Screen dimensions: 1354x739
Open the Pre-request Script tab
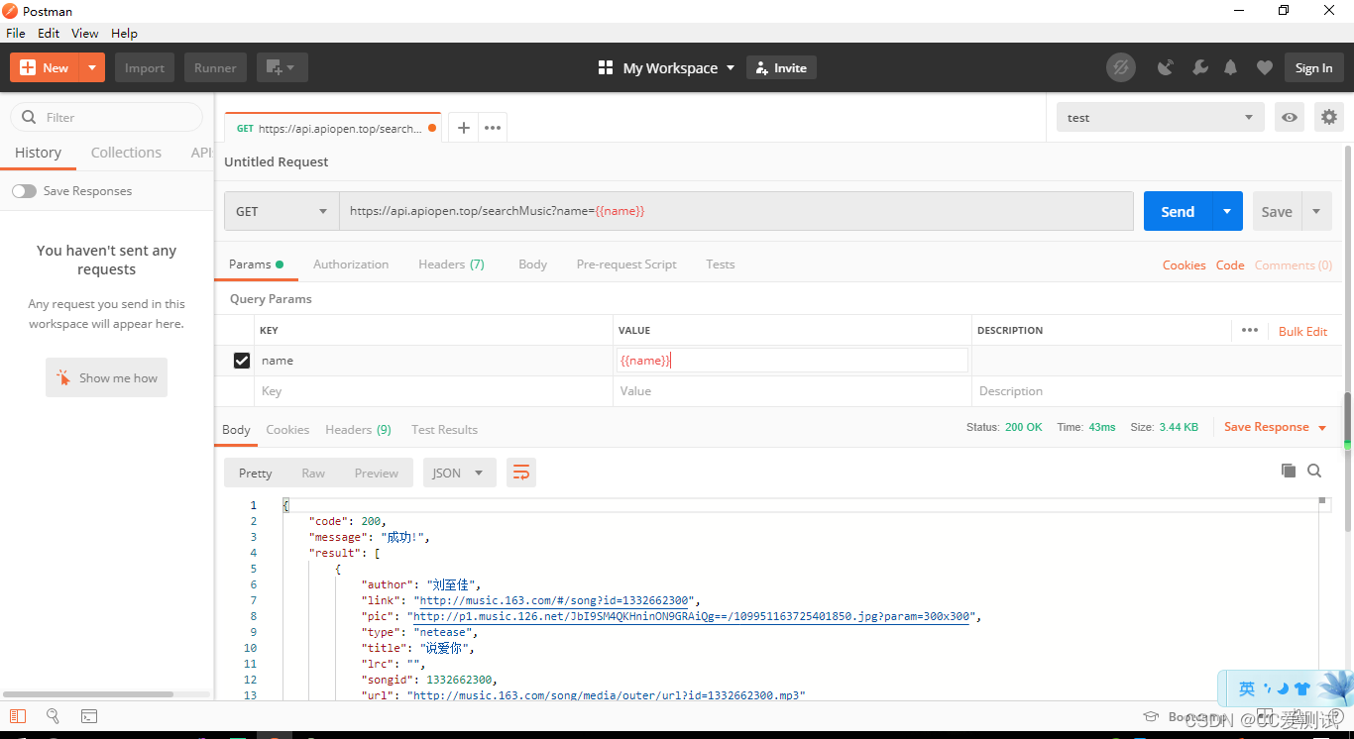pyautogui.click(x=626, y=264)
